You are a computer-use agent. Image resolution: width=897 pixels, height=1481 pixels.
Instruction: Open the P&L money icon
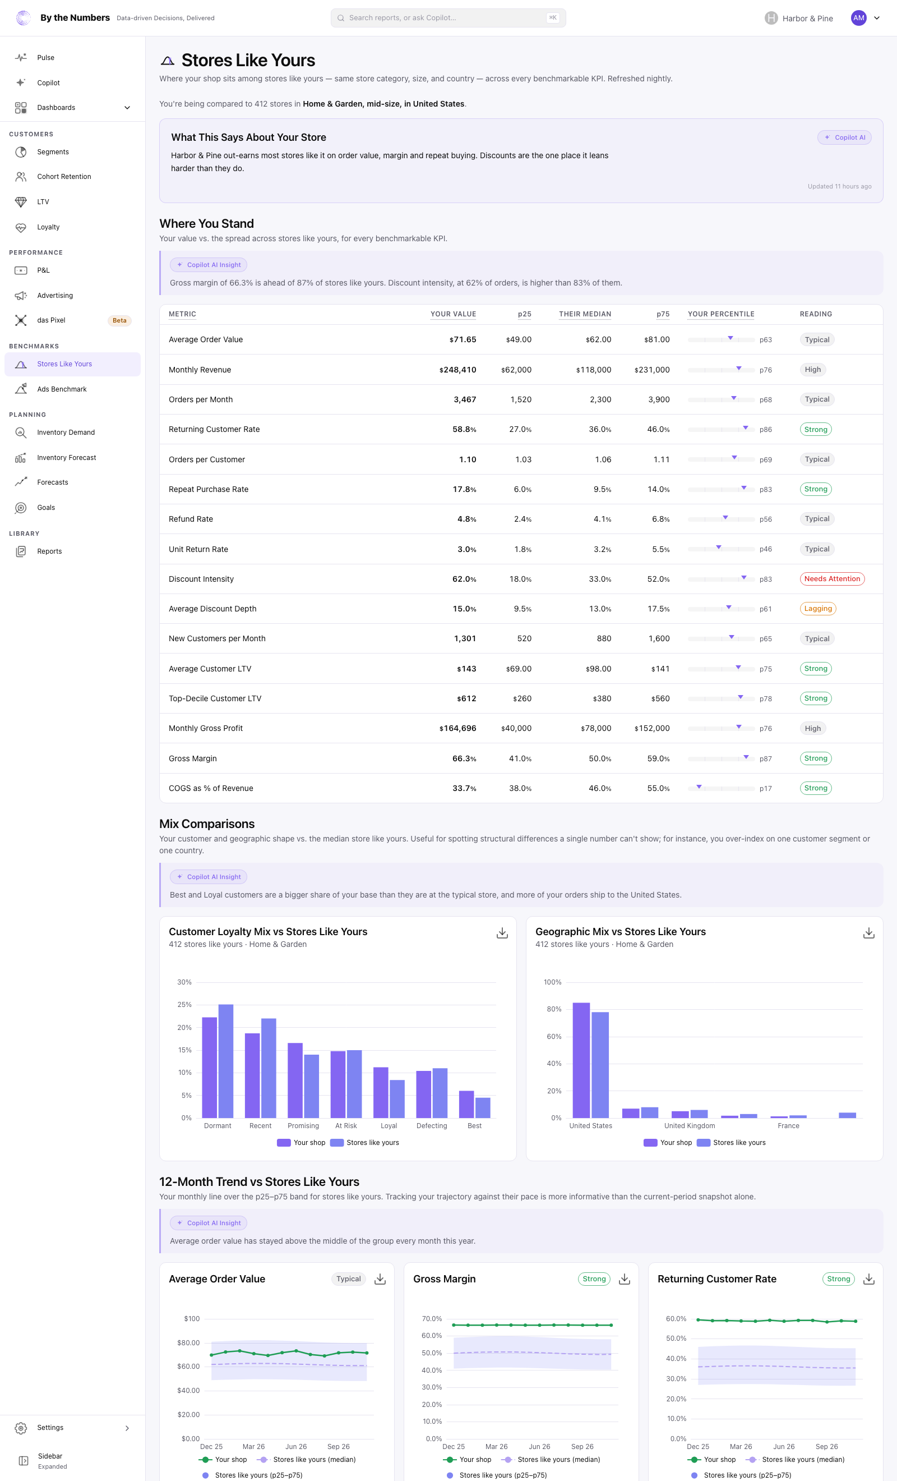point(21,270)
